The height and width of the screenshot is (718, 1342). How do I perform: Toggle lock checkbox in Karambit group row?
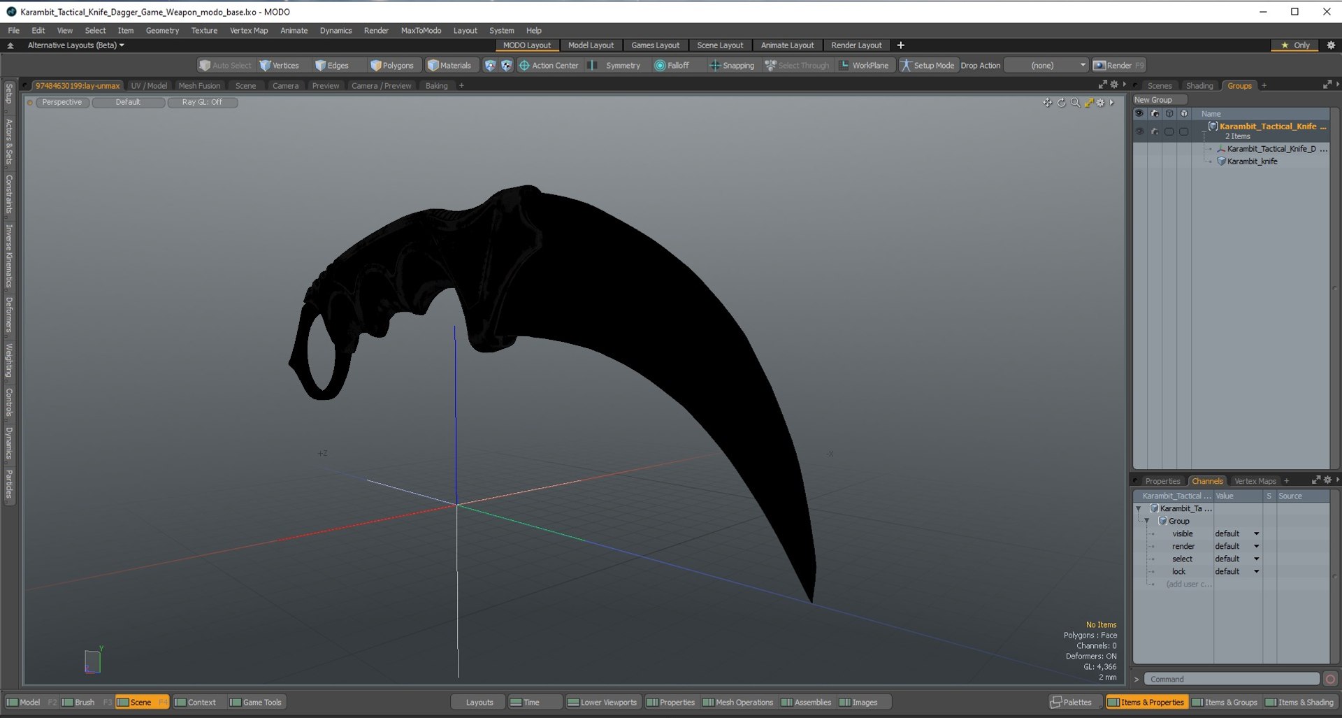point(1184,131)
